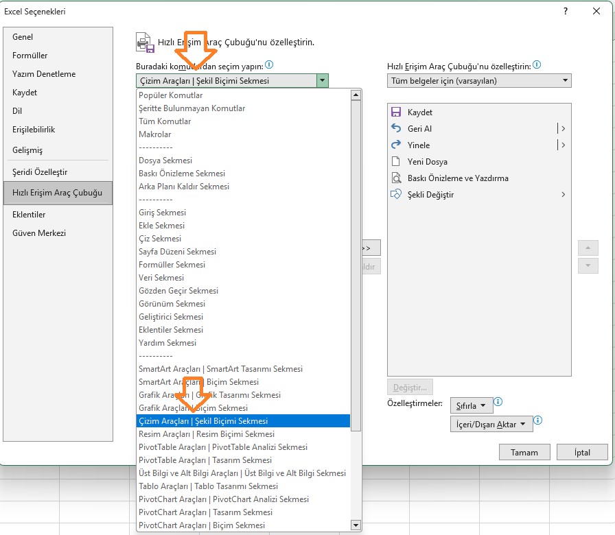
Task: Click the dropdown list scrollbar thumb
Action: tap(356, 265)
